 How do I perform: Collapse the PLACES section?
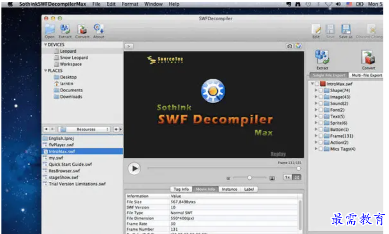click(x=45, y=71)
